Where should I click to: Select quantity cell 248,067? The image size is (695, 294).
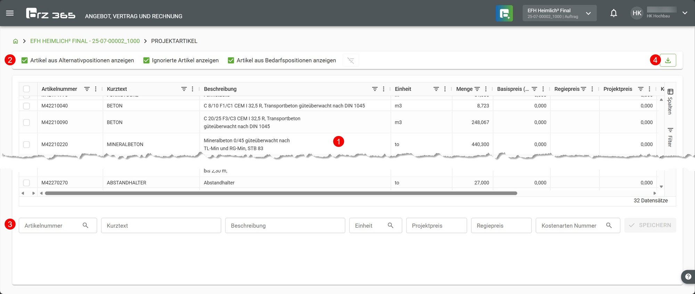[x=472, y=122]
